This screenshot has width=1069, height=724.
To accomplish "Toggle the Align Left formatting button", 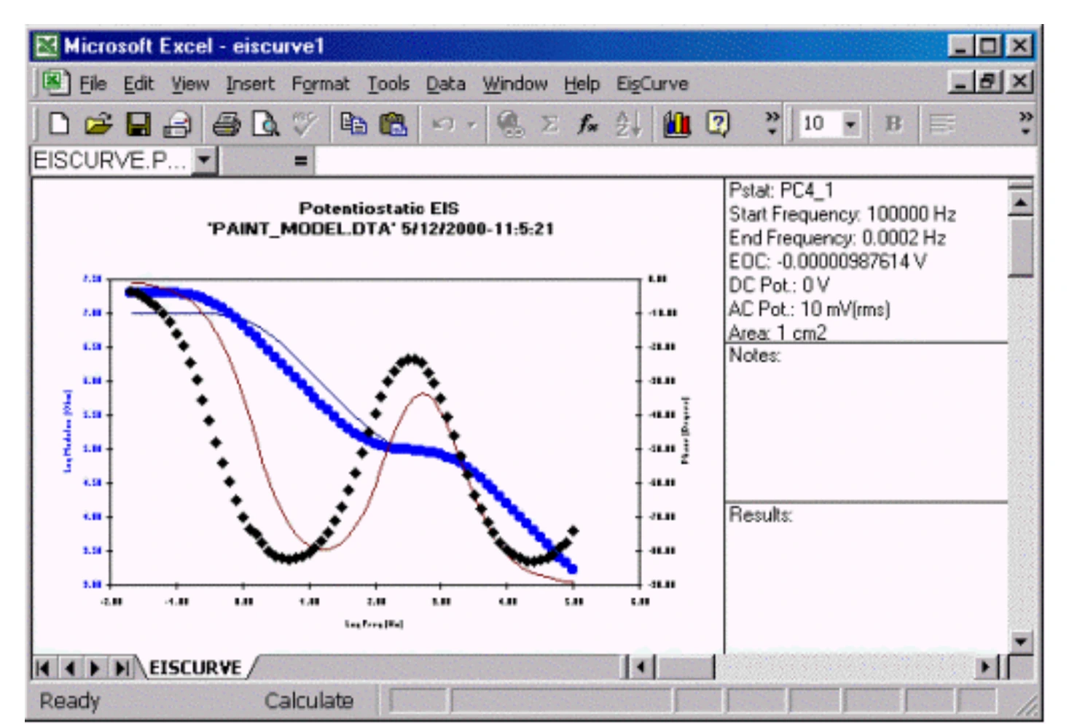I will pos(942,124).
